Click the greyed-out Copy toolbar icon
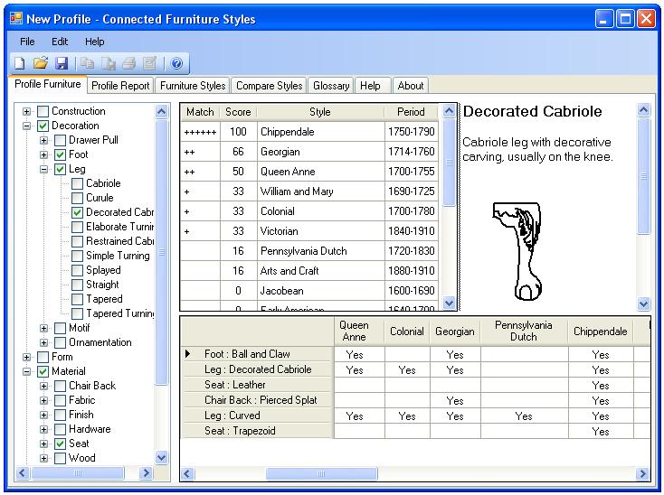The image size is (664, 495). [88, 63]
